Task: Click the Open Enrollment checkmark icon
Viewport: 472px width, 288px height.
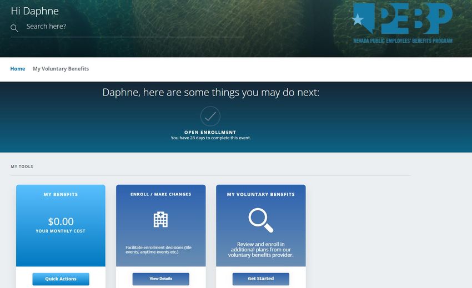Action: pyautogui.click(x=210, y=116)
